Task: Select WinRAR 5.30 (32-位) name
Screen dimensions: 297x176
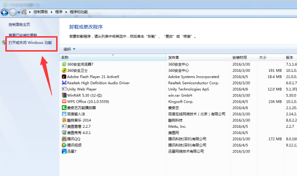Action: coord(85,95)
